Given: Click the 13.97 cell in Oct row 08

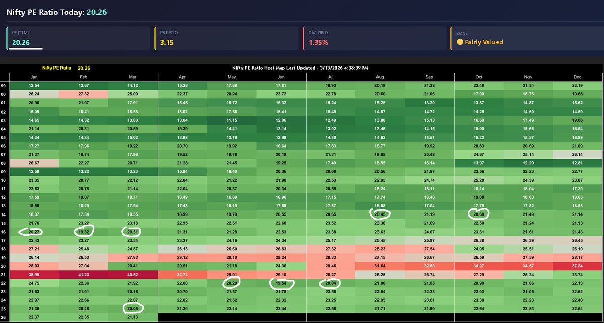Looking at the screenshot, I should click(x=479, y=163).
